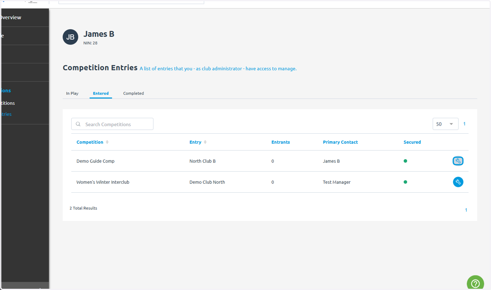Screen dimensions: 491x290
Task: Open the 50 per-page dropdown
Action: (x=445, y=124)
